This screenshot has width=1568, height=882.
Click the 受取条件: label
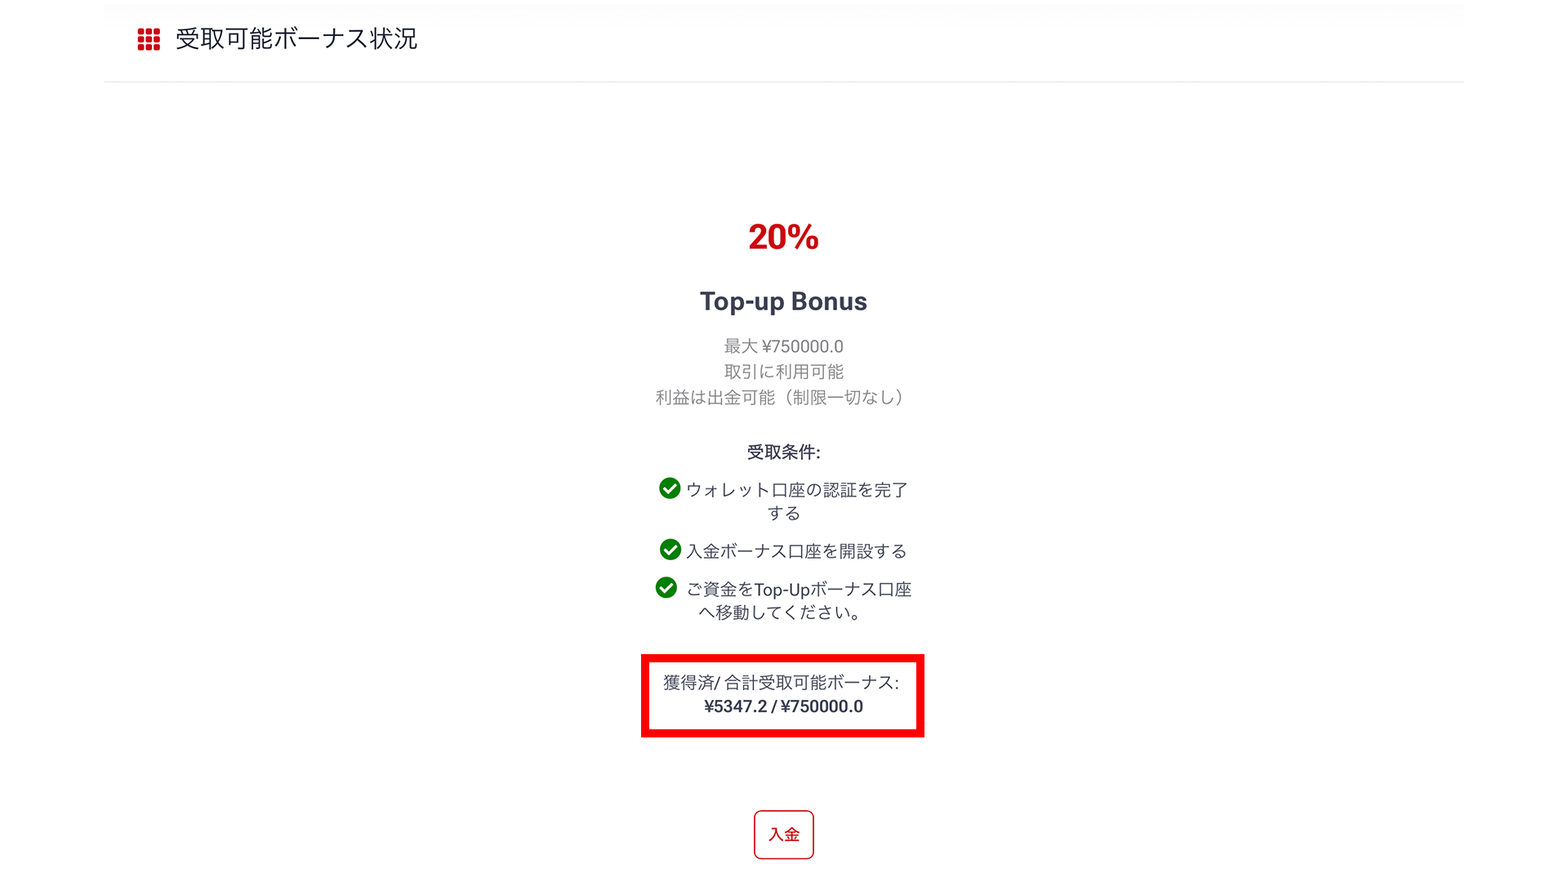[783, 452]
